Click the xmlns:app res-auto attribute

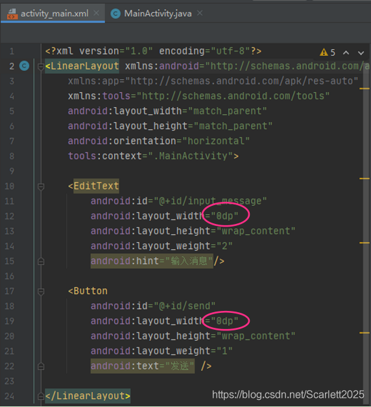[213, 81]
